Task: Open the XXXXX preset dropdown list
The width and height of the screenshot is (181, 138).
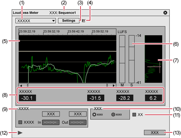Action: 36,21
